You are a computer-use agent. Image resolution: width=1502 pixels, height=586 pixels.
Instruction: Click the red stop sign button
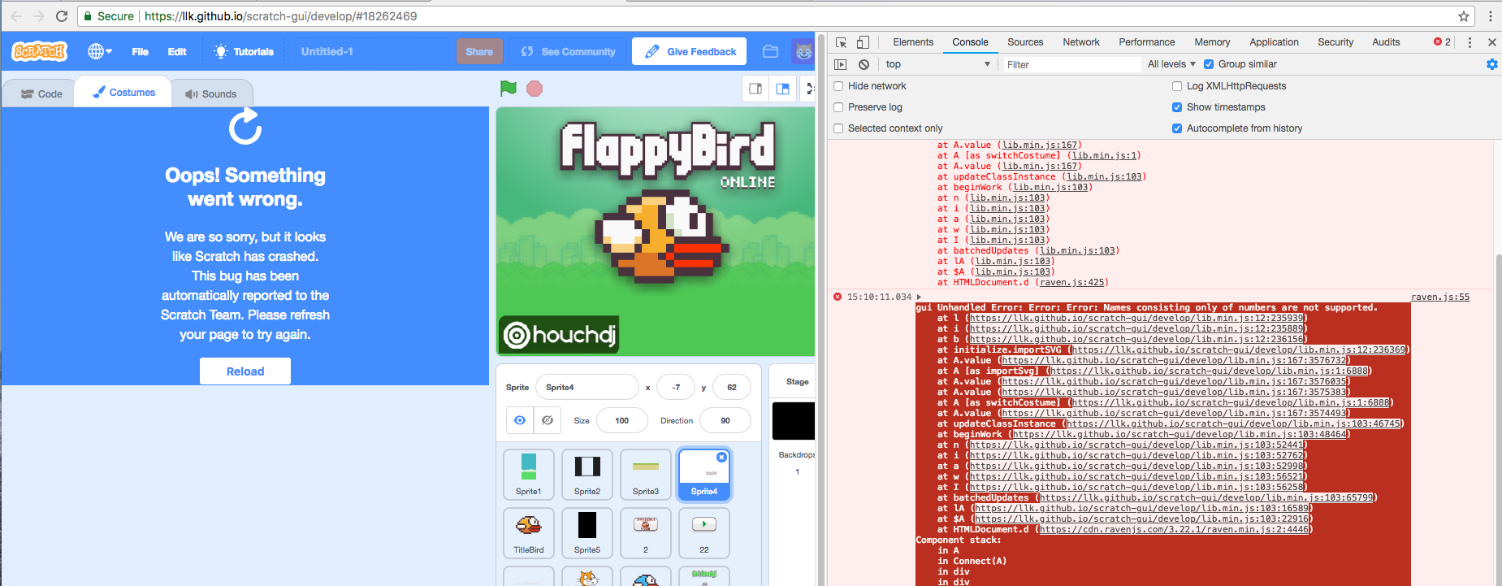535,89
